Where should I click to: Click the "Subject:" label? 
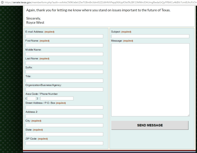[116, 32]
